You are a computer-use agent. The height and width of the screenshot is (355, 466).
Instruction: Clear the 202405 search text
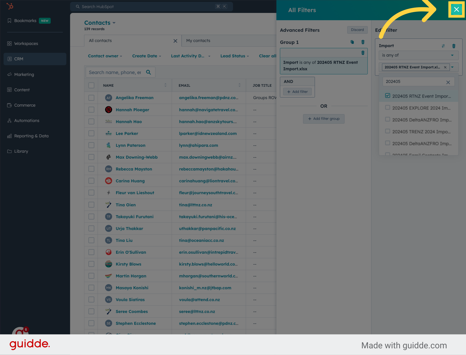(x=448, y=82)
